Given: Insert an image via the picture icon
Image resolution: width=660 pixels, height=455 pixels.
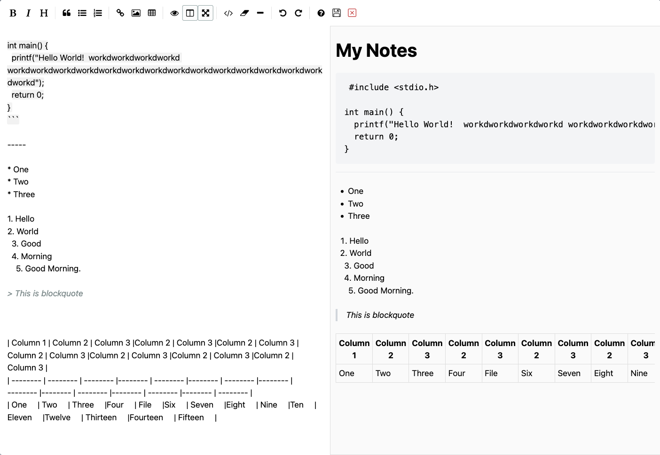Looking at the screenshot, I should [x=136, y=13].
